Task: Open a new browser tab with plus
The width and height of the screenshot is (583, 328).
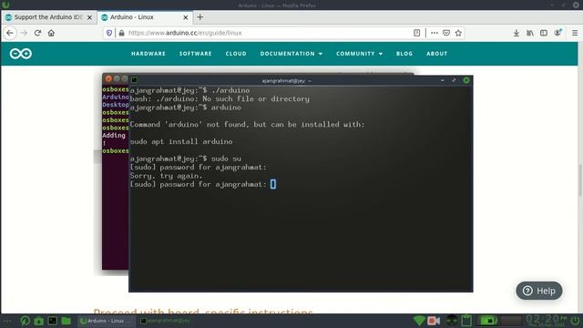Action: 200,17
